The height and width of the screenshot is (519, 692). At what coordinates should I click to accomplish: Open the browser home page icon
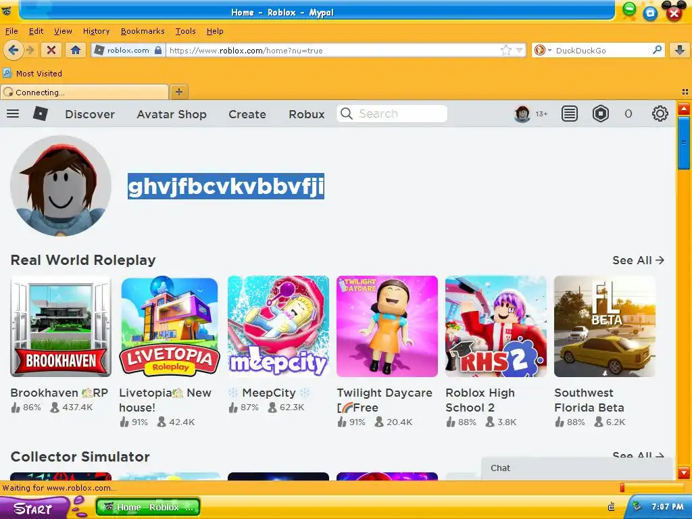pyautogui.click(x=76, y=50)
